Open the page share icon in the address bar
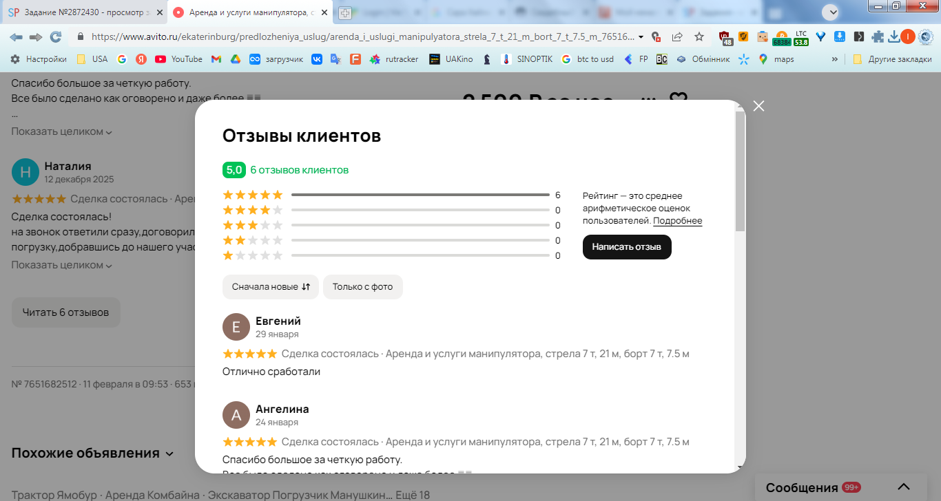The width and height of the screenshot is (941, 501). [x=677, y=36]
